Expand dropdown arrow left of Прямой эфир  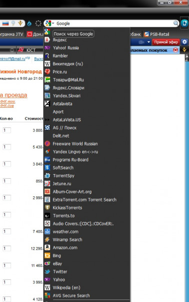click(148, 42)
